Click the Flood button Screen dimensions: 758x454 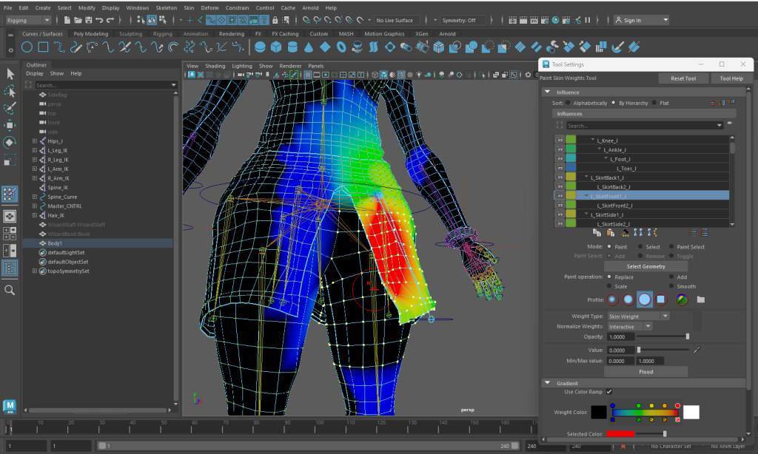[x=645, y=371]
